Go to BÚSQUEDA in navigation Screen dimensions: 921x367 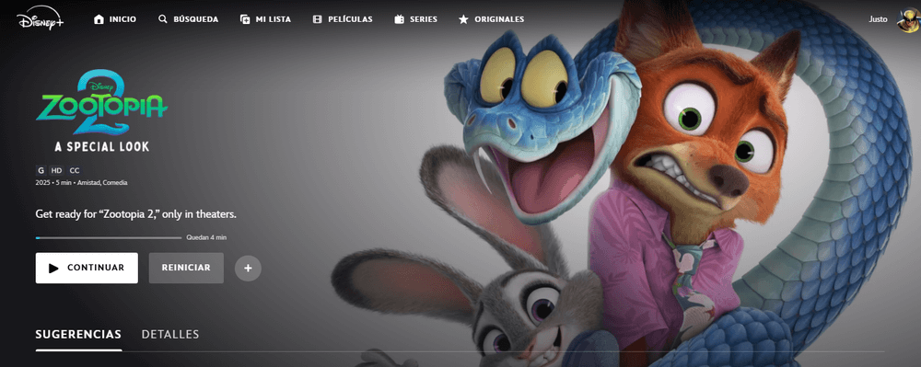click(189, 19)
